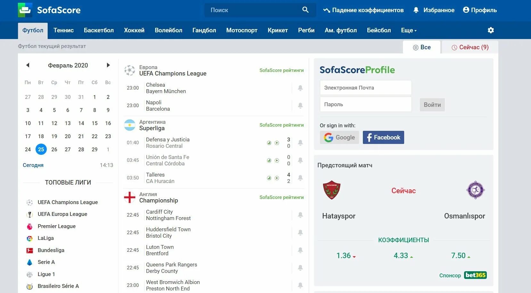Click the Электронная Почта email field
The image size is (531, 293).
(x=366, y=88)
